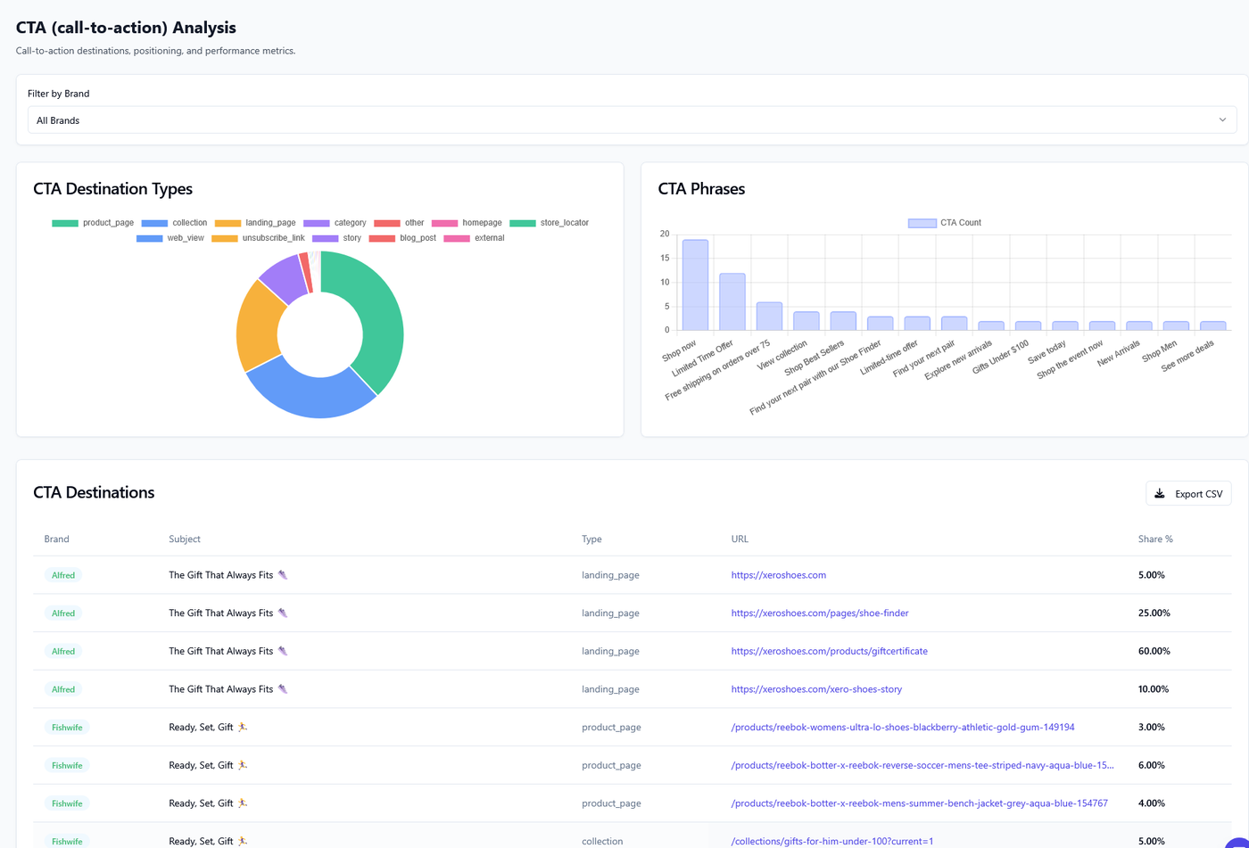
Task: Click the Limited Time Offer bar
Action: tap(732, 302)
